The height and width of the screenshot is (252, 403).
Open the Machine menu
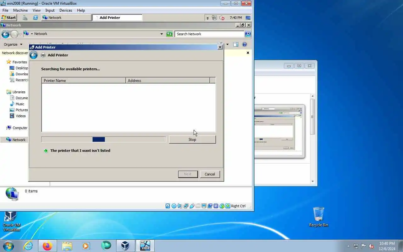[20, 10]
